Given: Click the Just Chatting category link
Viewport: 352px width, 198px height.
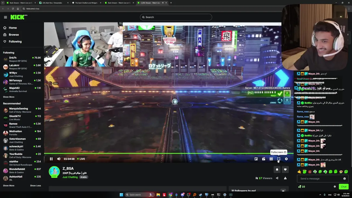Looking at the screenshot, I should [70, 177].
